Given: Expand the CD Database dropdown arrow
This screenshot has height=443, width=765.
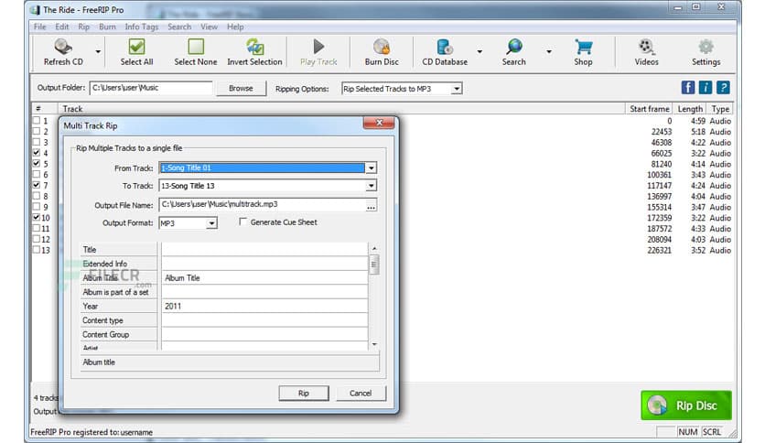Looking at the screenshot, I should click(x=479, y=51).
